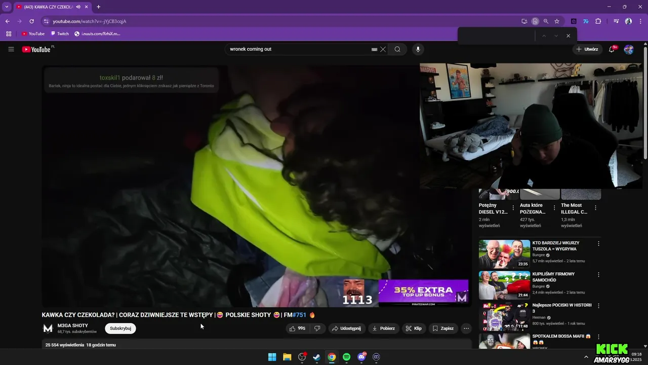
Task: Open the M3GA SHOTY channel avatar
Action: tap(48, 328)
